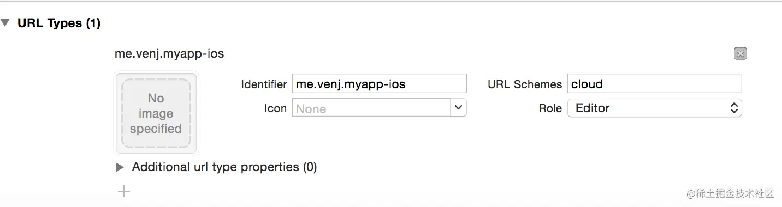Select the URL Types (1) header

pos(59,23)
